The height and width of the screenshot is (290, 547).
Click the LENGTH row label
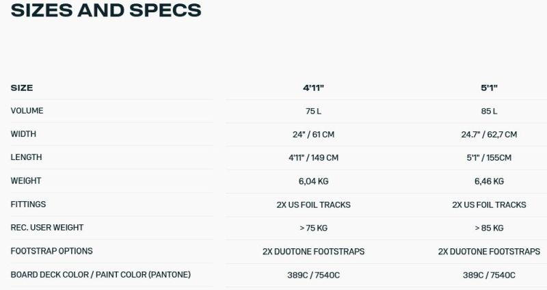point(26,157)
